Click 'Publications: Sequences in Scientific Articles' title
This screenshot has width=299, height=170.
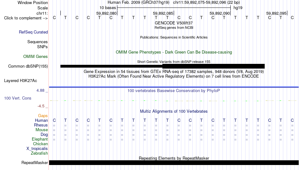click(174, 37)
